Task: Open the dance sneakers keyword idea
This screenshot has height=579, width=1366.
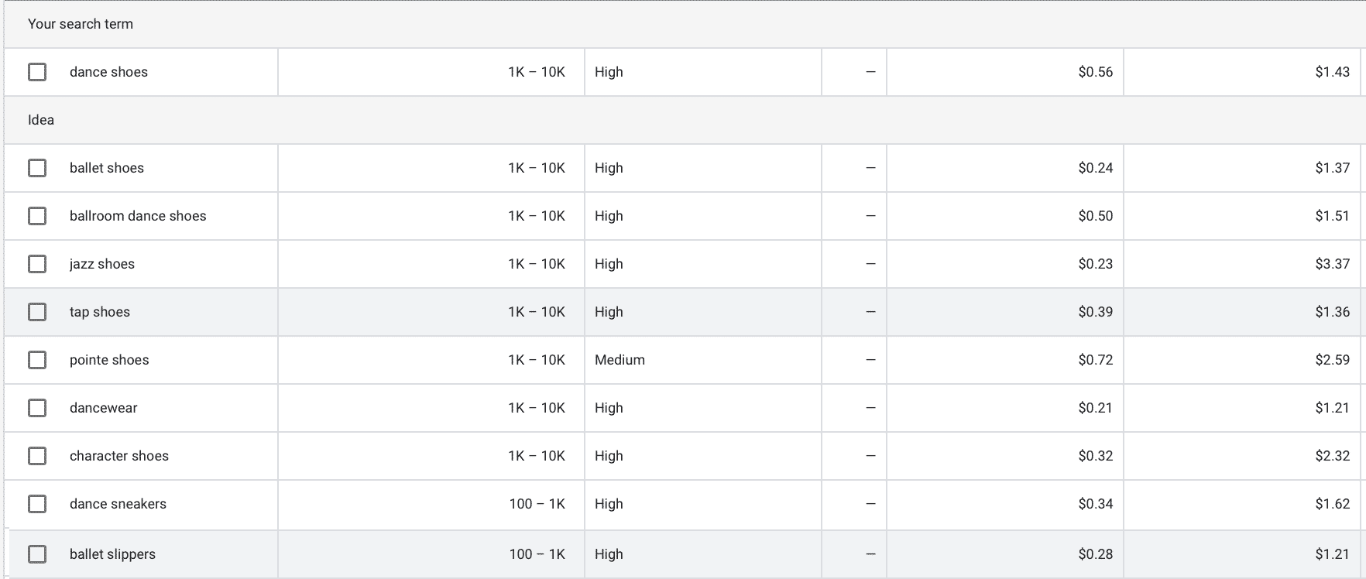Action: [118, 504]
